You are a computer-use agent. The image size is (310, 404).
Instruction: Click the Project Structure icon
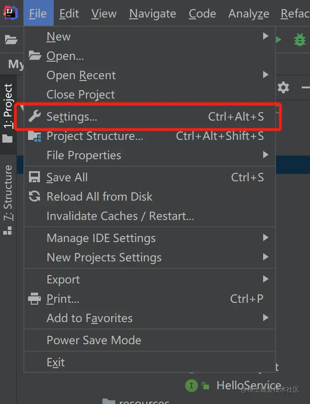(x=35, y=136)
